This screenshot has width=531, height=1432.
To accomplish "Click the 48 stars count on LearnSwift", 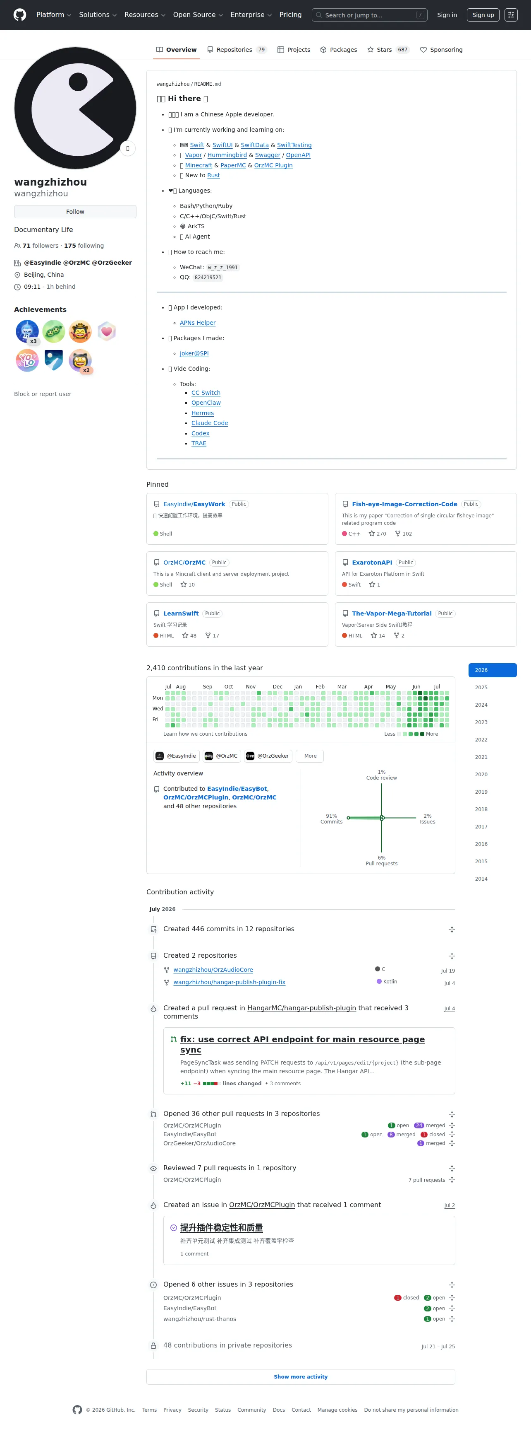I will coord(189,635).
